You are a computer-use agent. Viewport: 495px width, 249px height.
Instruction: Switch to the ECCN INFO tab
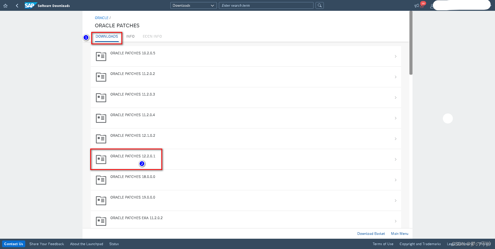coord(152,37)
